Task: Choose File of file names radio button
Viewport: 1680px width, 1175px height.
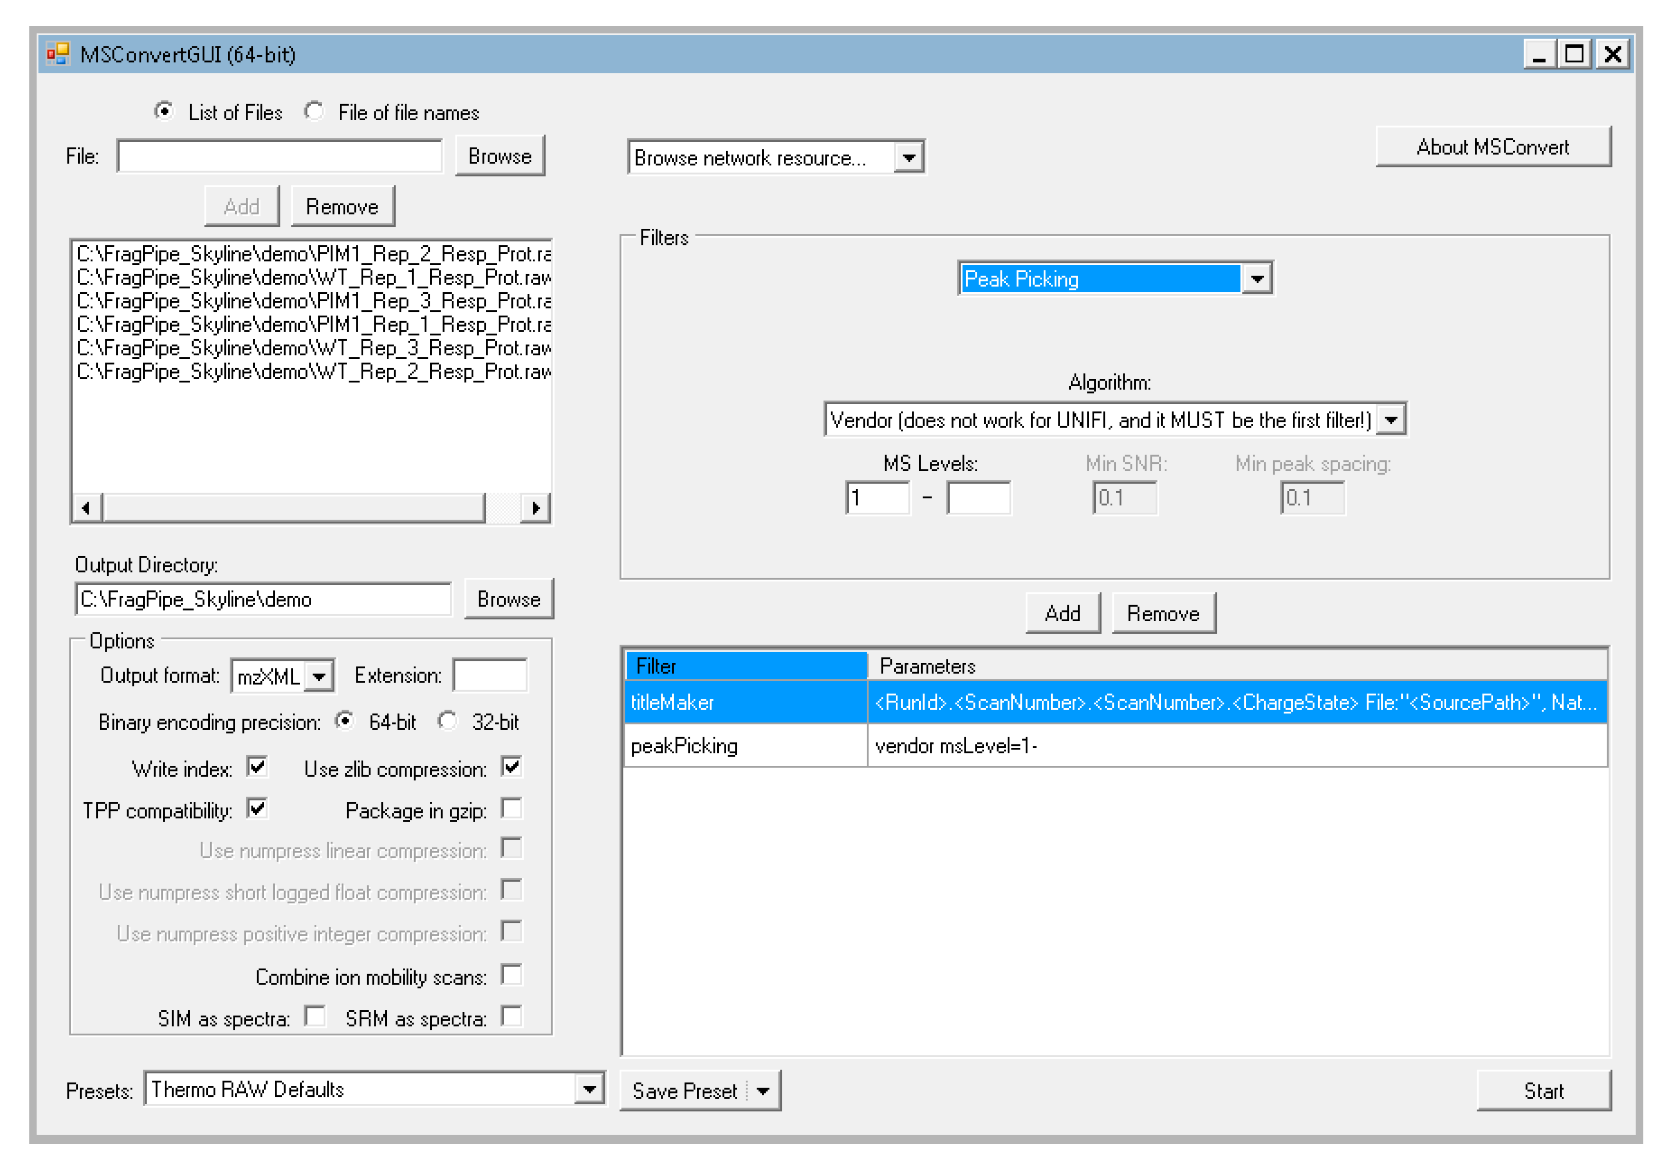Action: click(x=314, y=112)
